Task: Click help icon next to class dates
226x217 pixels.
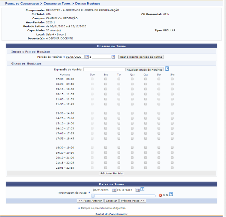Action: click(x=142, y=189)
